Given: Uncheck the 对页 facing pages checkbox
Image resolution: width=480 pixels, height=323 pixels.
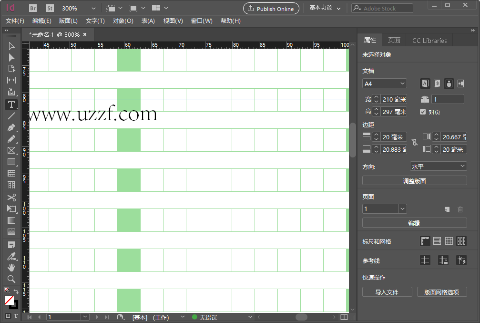Looking at the screenshot, I should tap(423, 112).
